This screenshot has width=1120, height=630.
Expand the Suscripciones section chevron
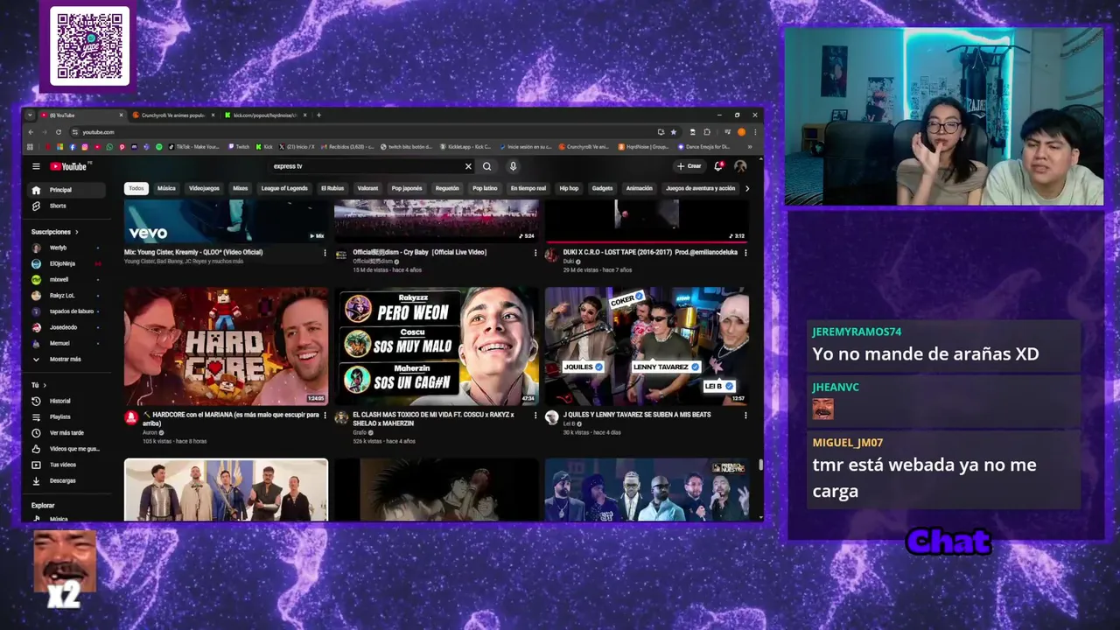point(76,232)
